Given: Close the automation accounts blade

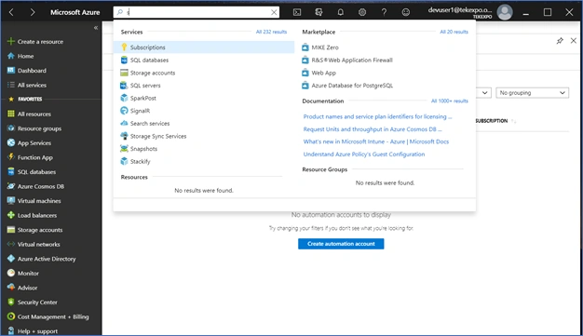Looking at the screenshot, I should [x=574, y=41].
